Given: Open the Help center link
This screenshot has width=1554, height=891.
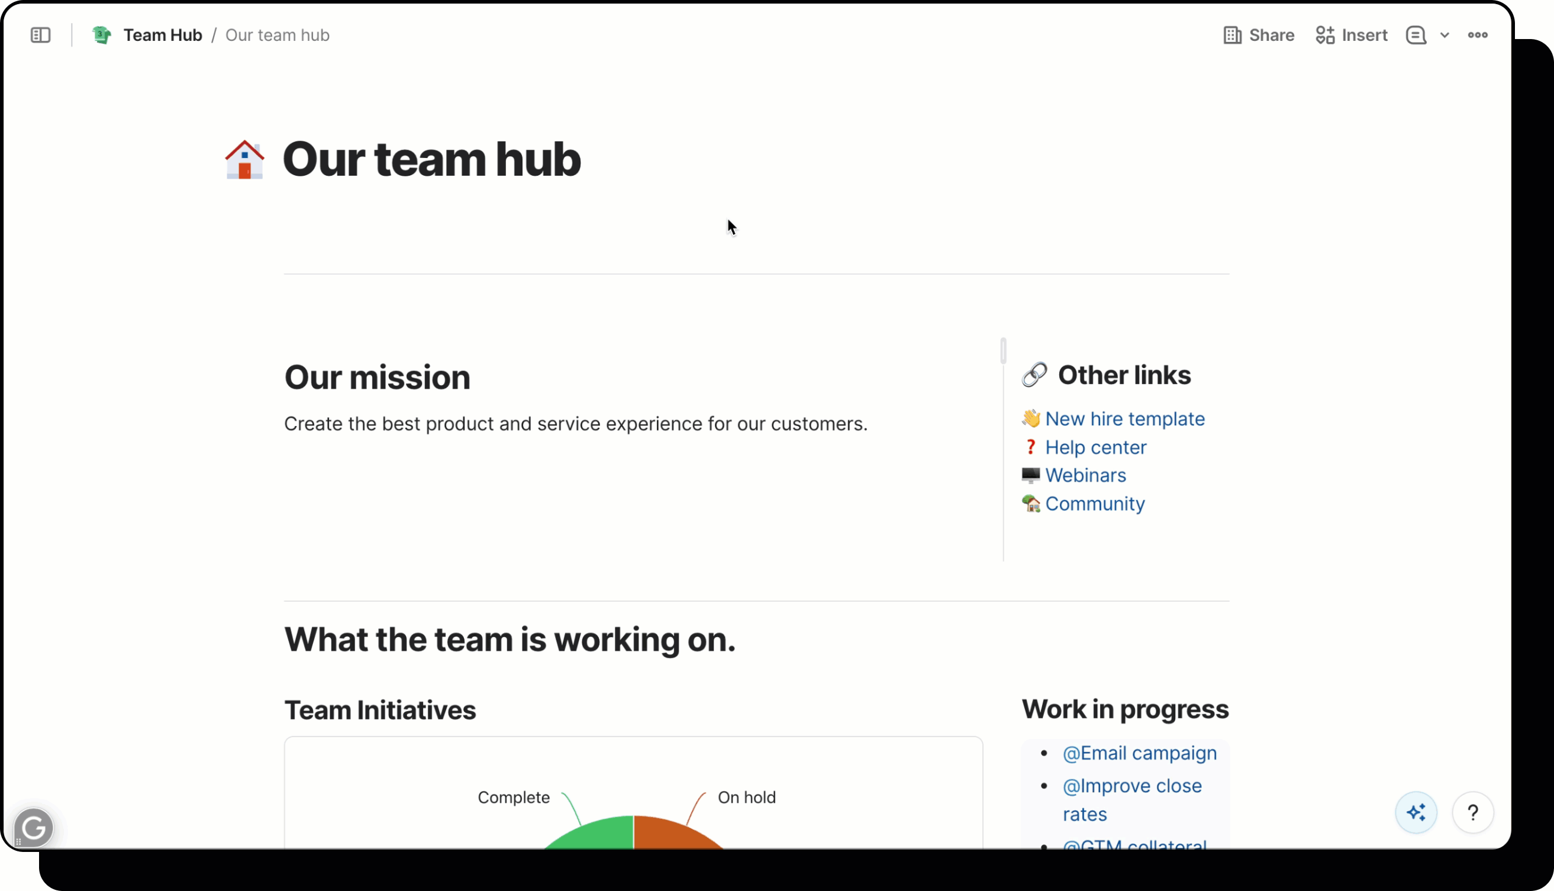Looking at the screenshot, I should click(x=1095, y=447).
